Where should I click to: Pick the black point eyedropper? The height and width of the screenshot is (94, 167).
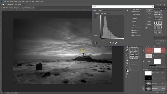click(110, 43)
